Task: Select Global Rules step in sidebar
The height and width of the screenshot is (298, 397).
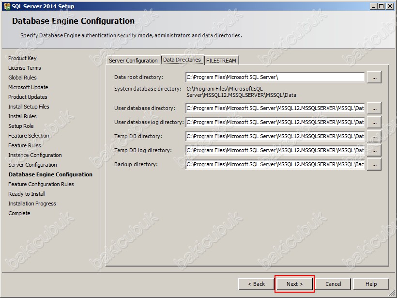Action: click(22, 78)
